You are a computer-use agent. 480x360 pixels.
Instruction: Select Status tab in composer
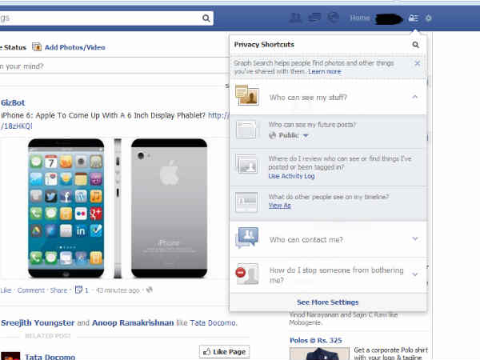(13, 47)
